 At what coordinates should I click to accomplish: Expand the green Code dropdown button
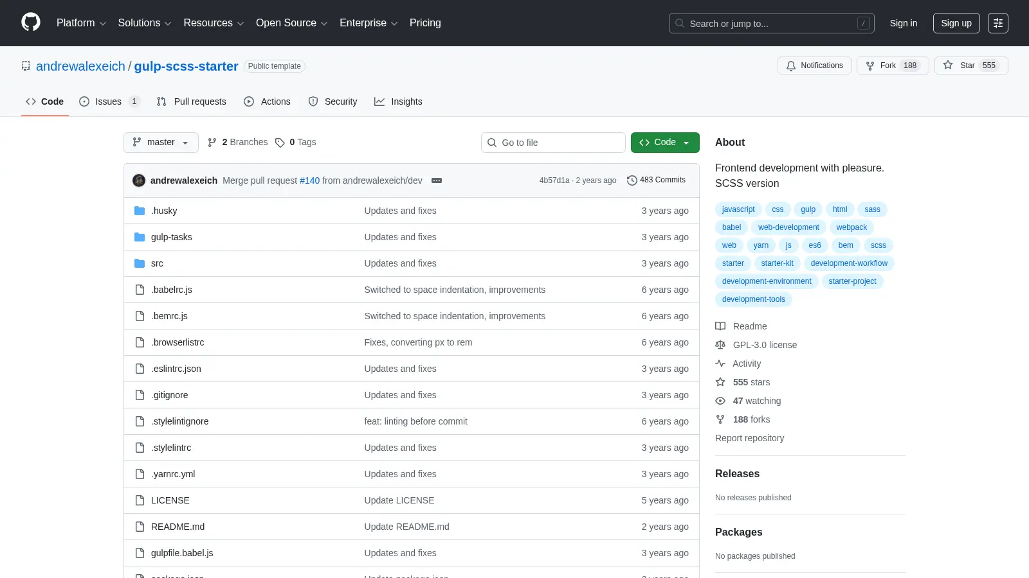[x=665, y=143]
